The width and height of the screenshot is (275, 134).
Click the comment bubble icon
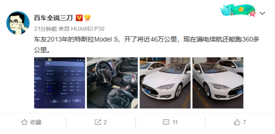click(x=166, y=122)
